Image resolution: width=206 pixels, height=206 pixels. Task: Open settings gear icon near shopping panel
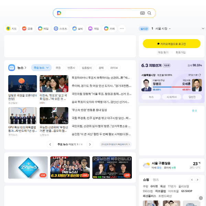(201, 198)
